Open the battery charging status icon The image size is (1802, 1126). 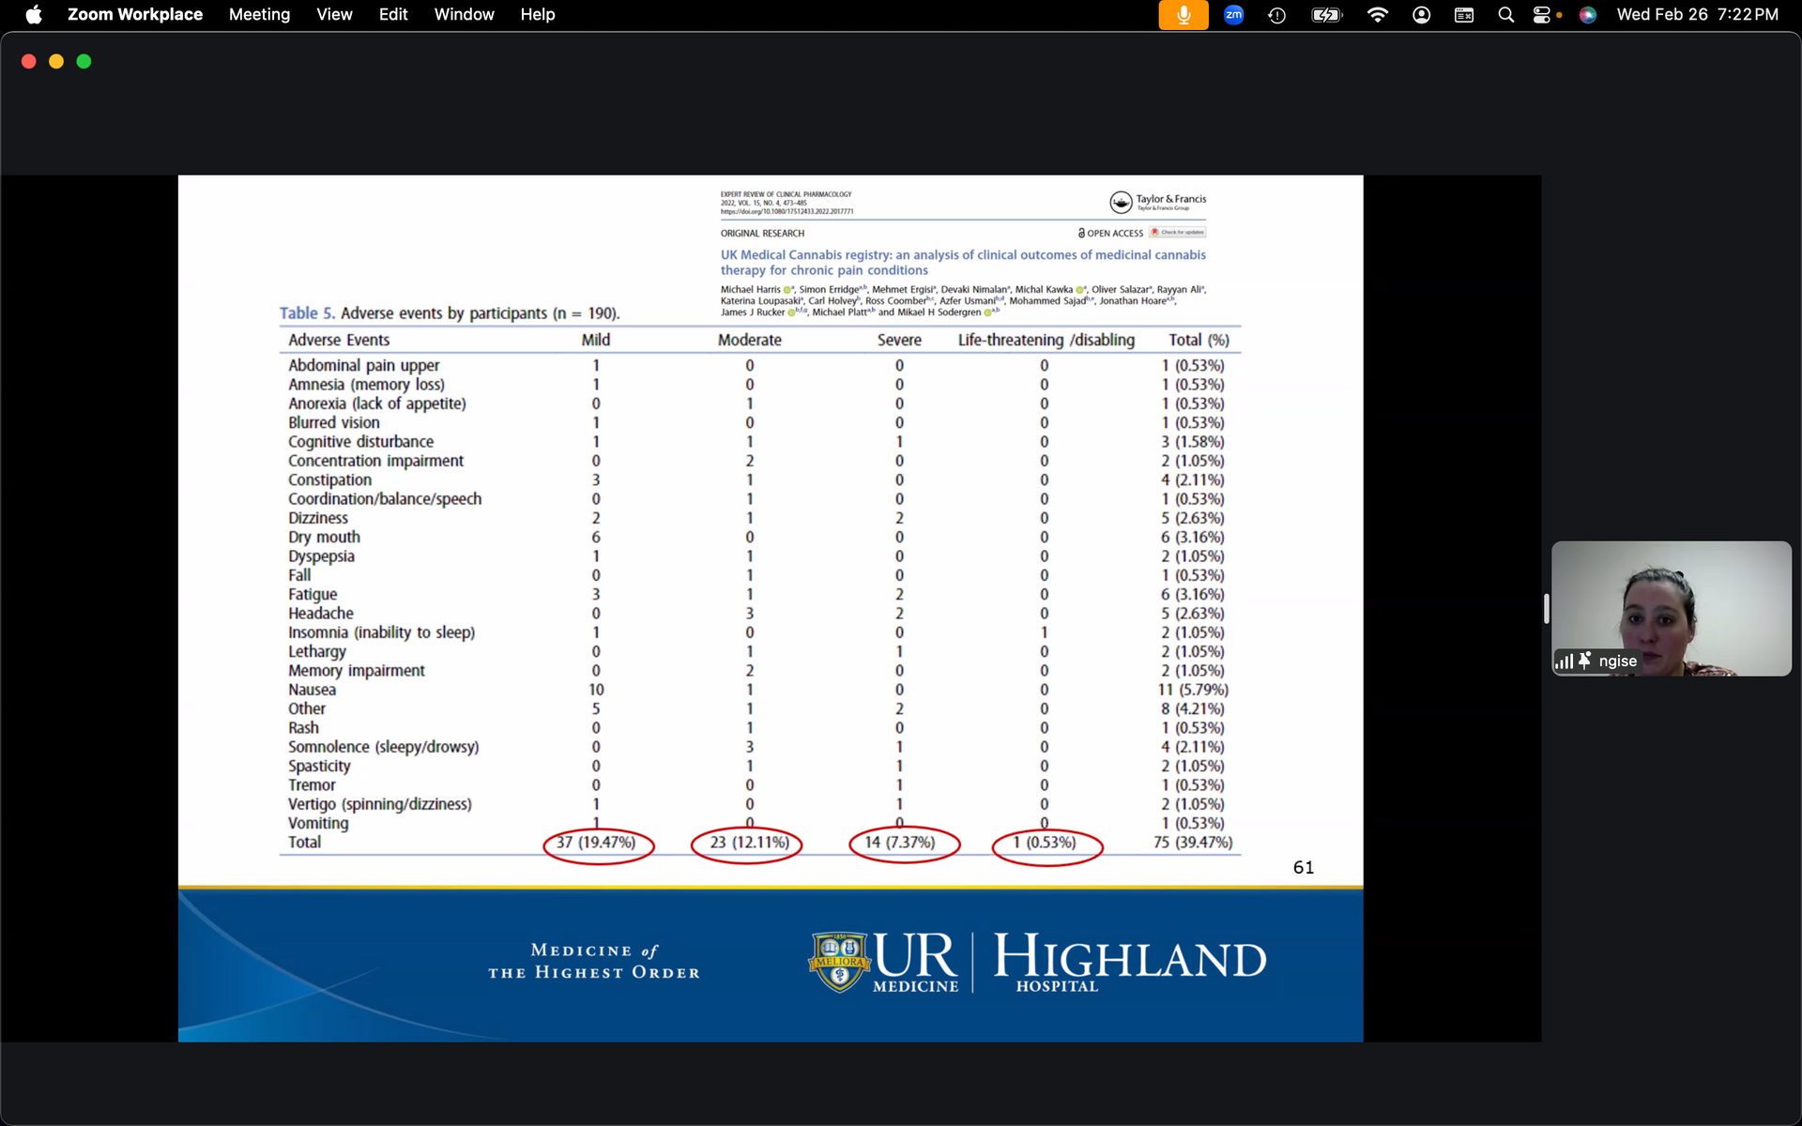(1326, 15)
